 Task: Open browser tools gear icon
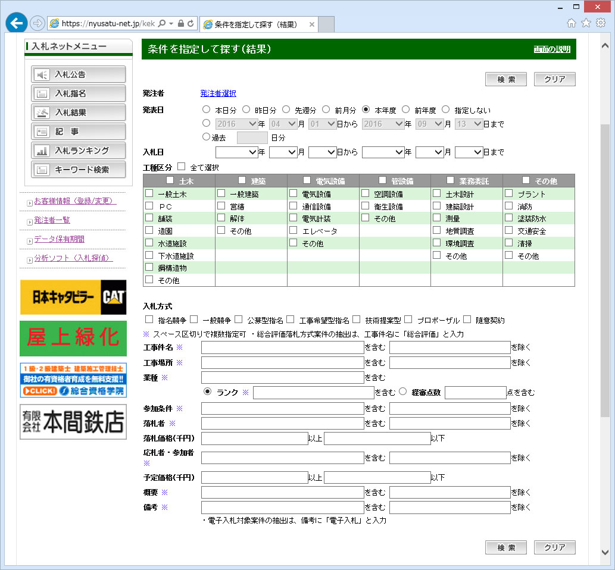point(601,23)
